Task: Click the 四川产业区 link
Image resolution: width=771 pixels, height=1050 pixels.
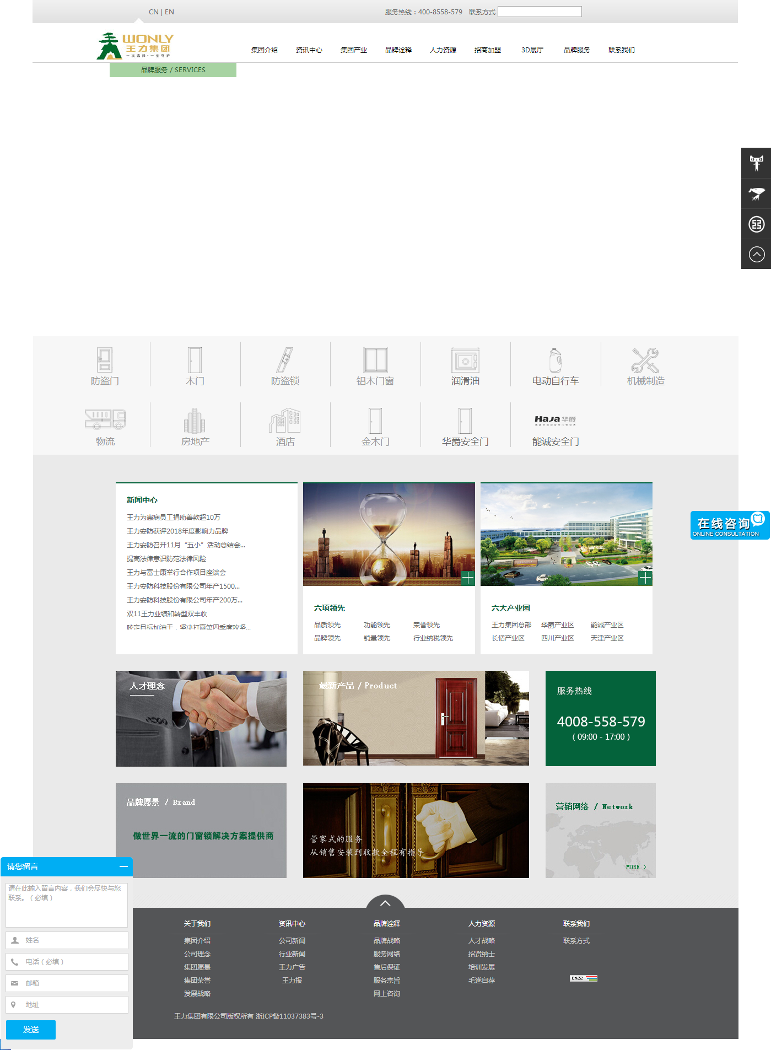Action: (558, 638)
